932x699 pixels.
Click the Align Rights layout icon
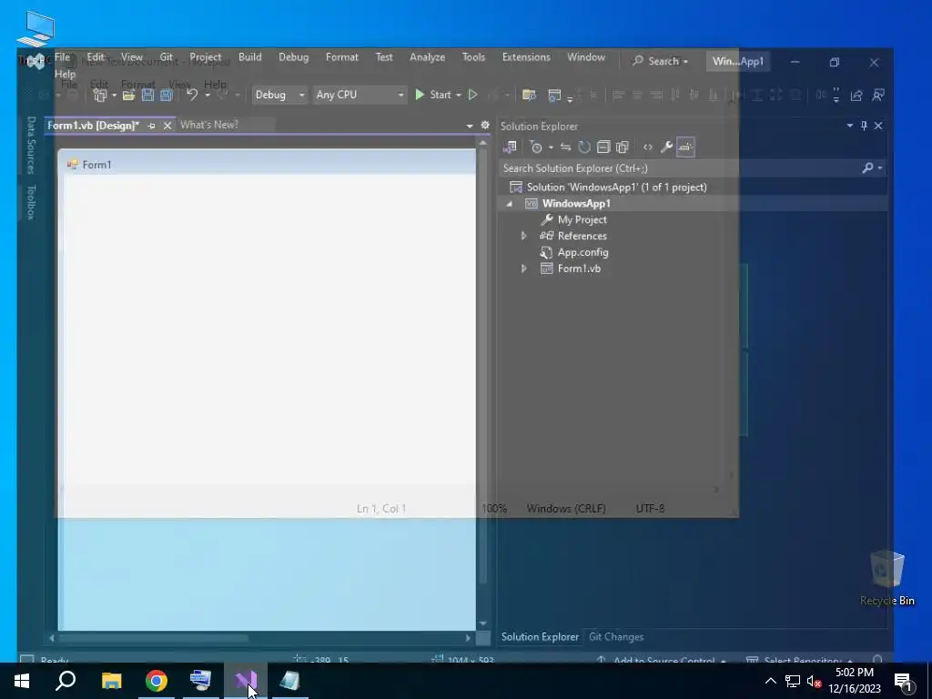656,95
